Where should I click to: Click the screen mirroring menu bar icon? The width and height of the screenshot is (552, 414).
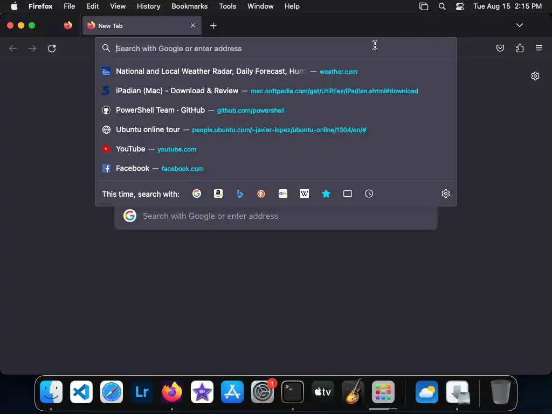click(x=424, y=6)
